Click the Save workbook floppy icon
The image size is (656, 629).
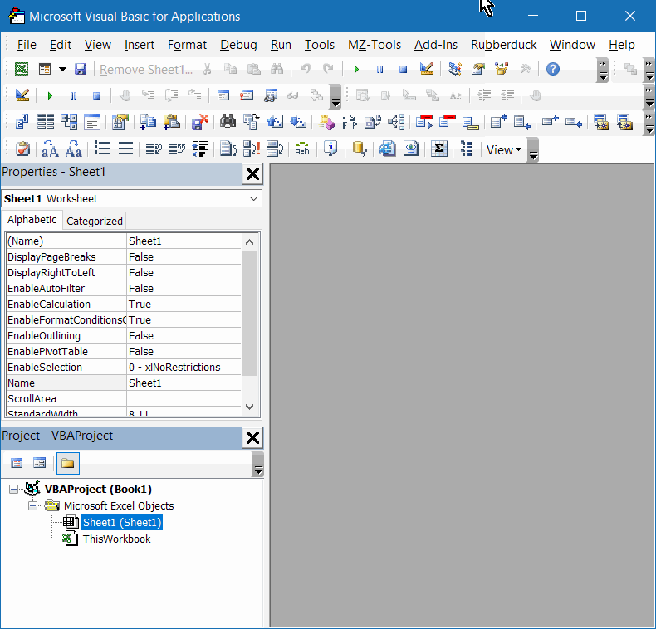point(81,69)
